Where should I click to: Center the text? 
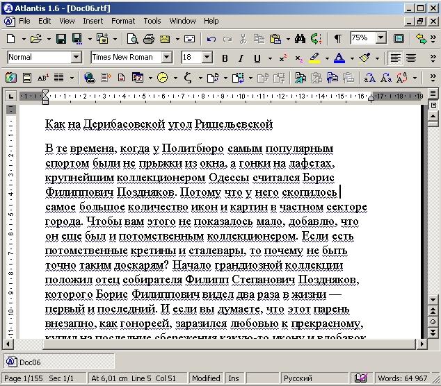pos(411,58)
